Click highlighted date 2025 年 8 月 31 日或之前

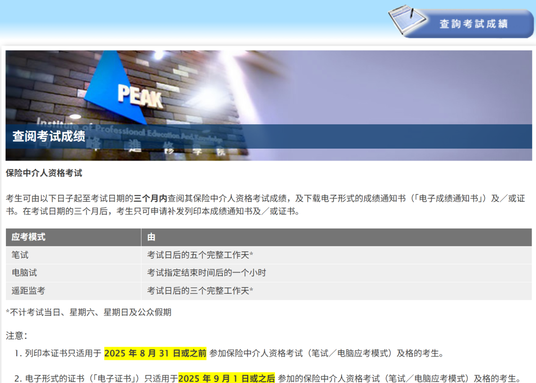coord(155,354)
